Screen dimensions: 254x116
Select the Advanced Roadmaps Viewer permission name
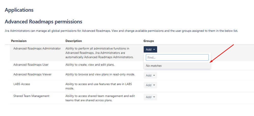(32, 74)
